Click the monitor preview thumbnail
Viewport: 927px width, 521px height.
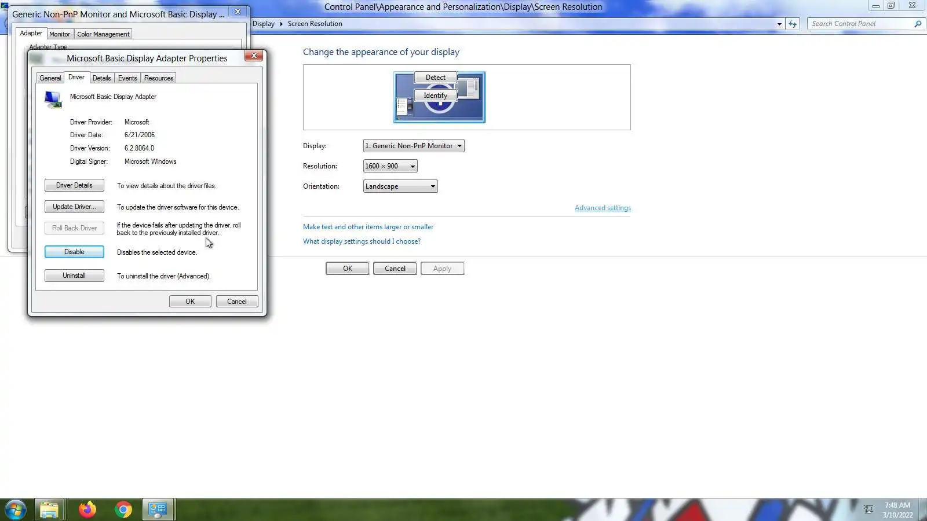click(x=439, y=97)
